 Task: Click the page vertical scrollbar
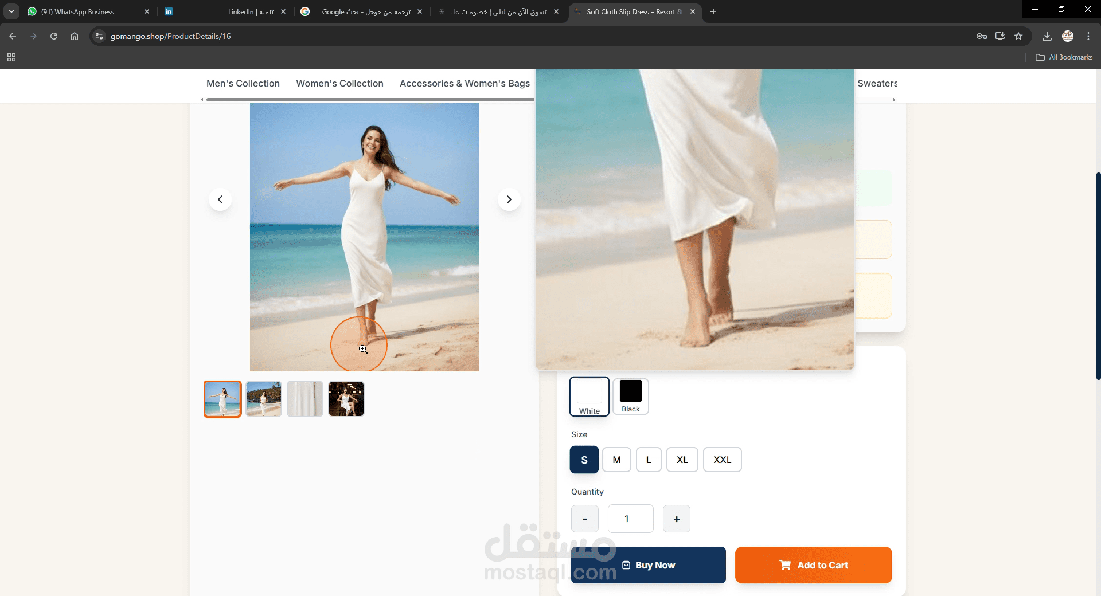click(1098, 275)
